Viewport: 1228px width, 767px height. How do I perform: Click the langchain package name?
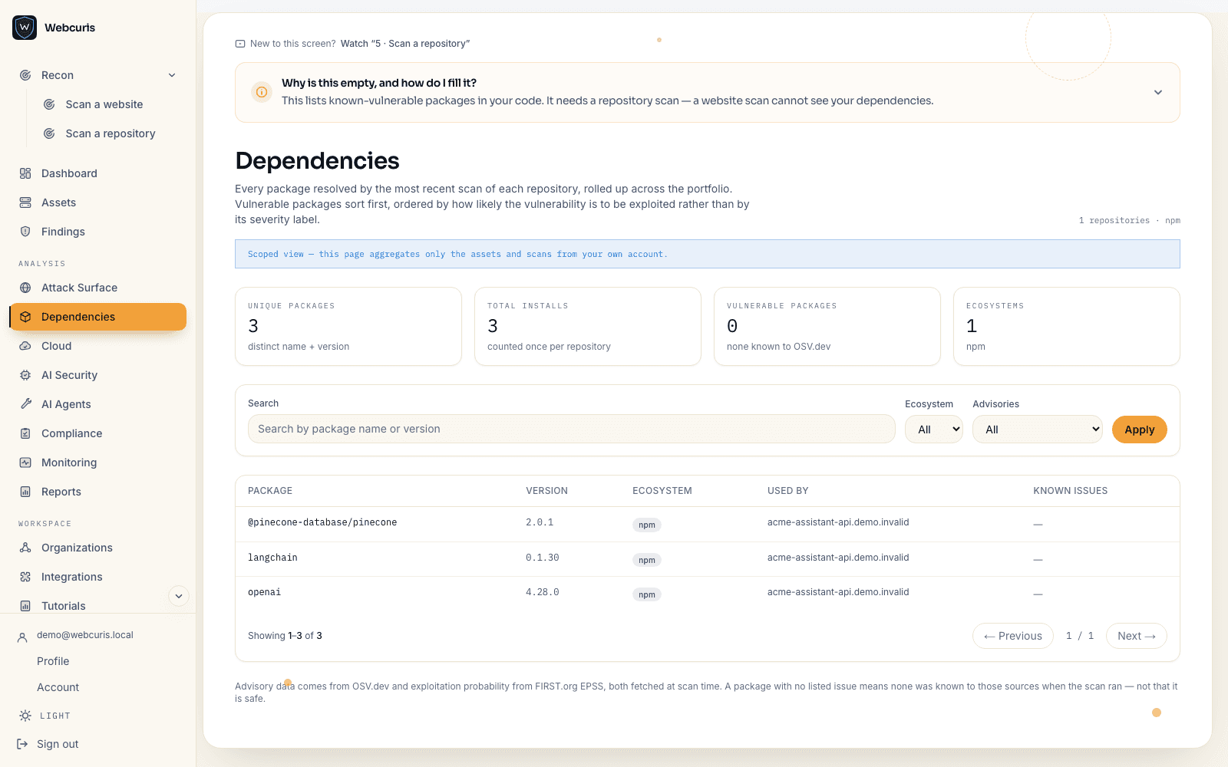[x=272, y=558]
